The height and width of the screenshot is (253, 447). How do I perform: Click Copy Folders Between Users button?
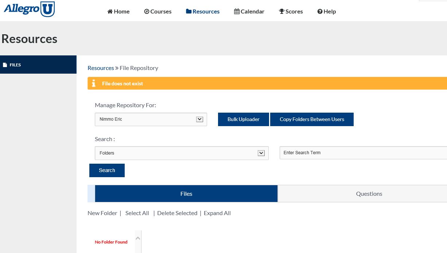[312, 119]
